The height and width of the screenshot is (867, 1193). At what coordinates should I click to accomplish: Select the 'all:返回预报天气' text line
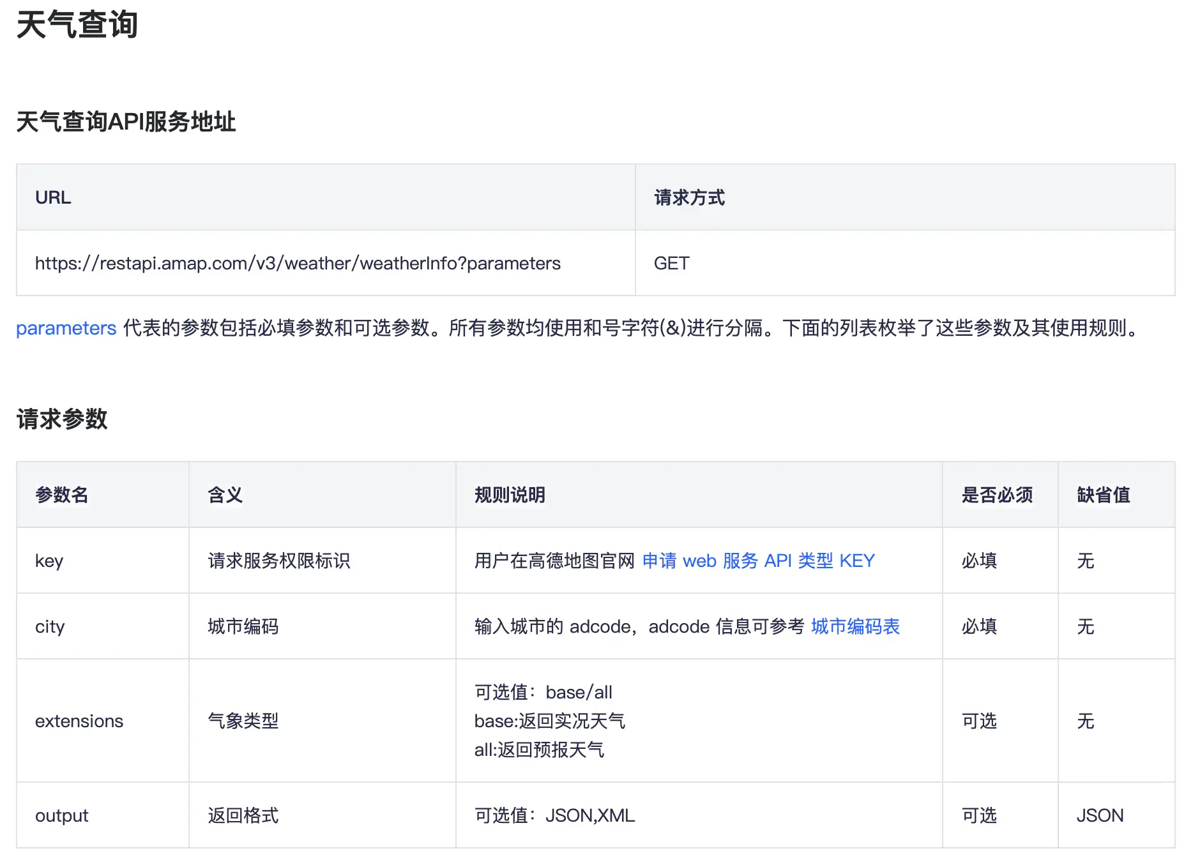539,750
